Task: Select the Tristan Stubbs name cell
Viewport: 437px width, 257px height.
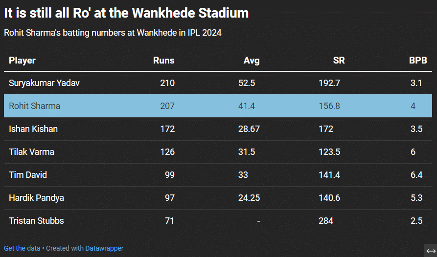Action: tap(36, 221)
